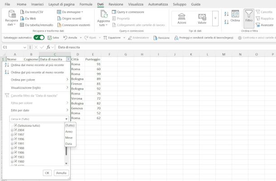276x181 pixels.
Task: Open Origini recenti
Action: click(69, 19)
